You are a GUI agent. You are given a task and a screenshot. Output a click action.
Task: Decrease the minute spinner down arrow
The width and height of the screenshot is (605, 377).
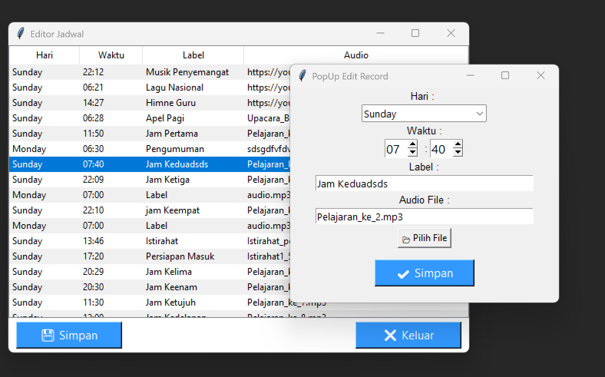coord(457,152)
